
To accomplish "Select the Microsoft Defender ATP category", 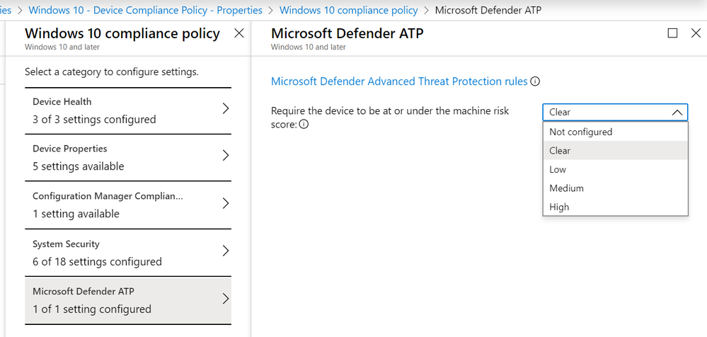I will click(x=128, y=300).
